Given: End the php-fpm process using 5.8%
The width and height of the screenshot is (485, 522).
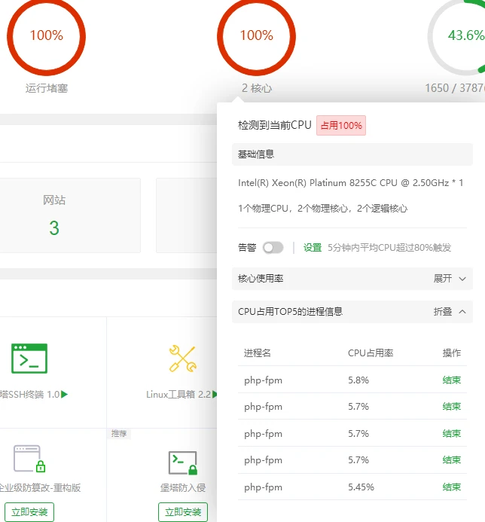Looking at the screenshot, I should tap(451, 380).
